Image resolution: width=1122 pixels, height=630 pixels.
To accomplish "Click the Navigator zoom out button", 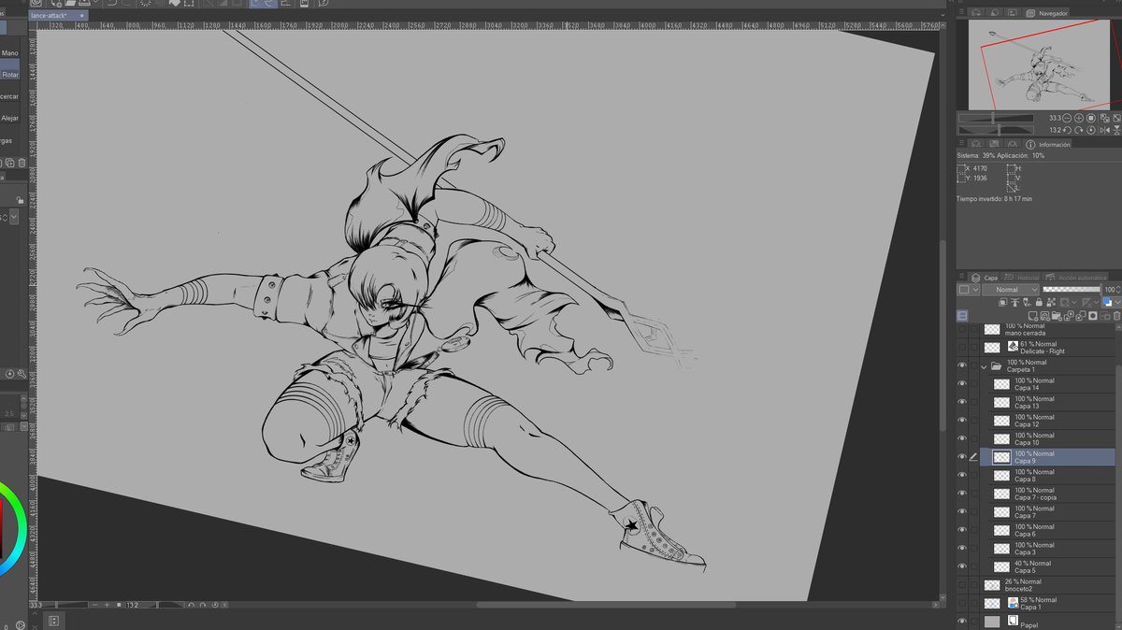I will (1067, 118).
